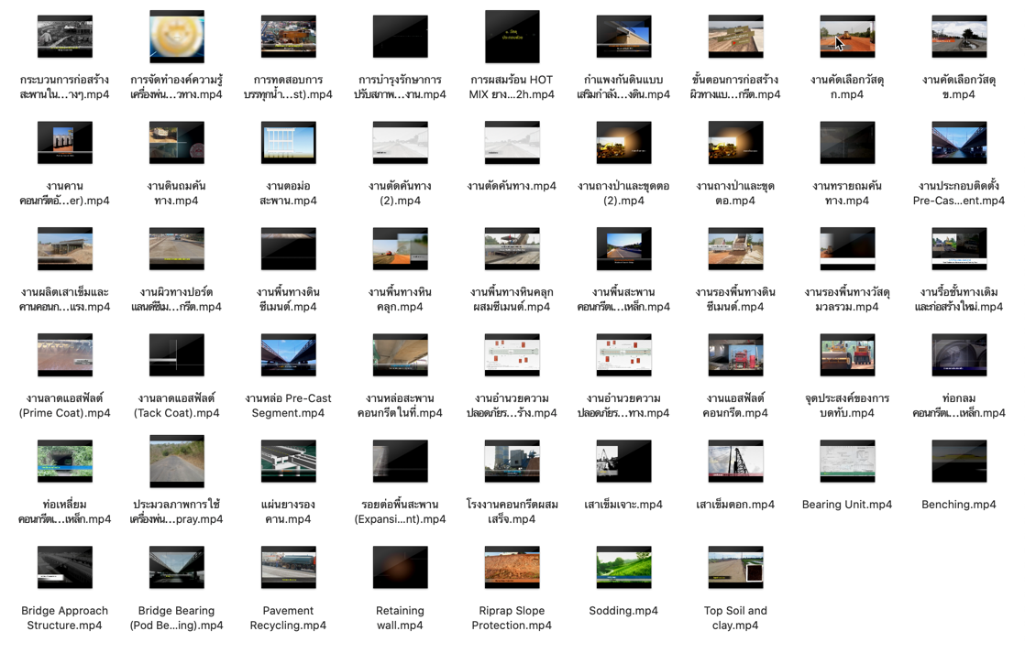Click the Riprap Slope Protection.mp4 thumbnail

[x=512, y=568]
